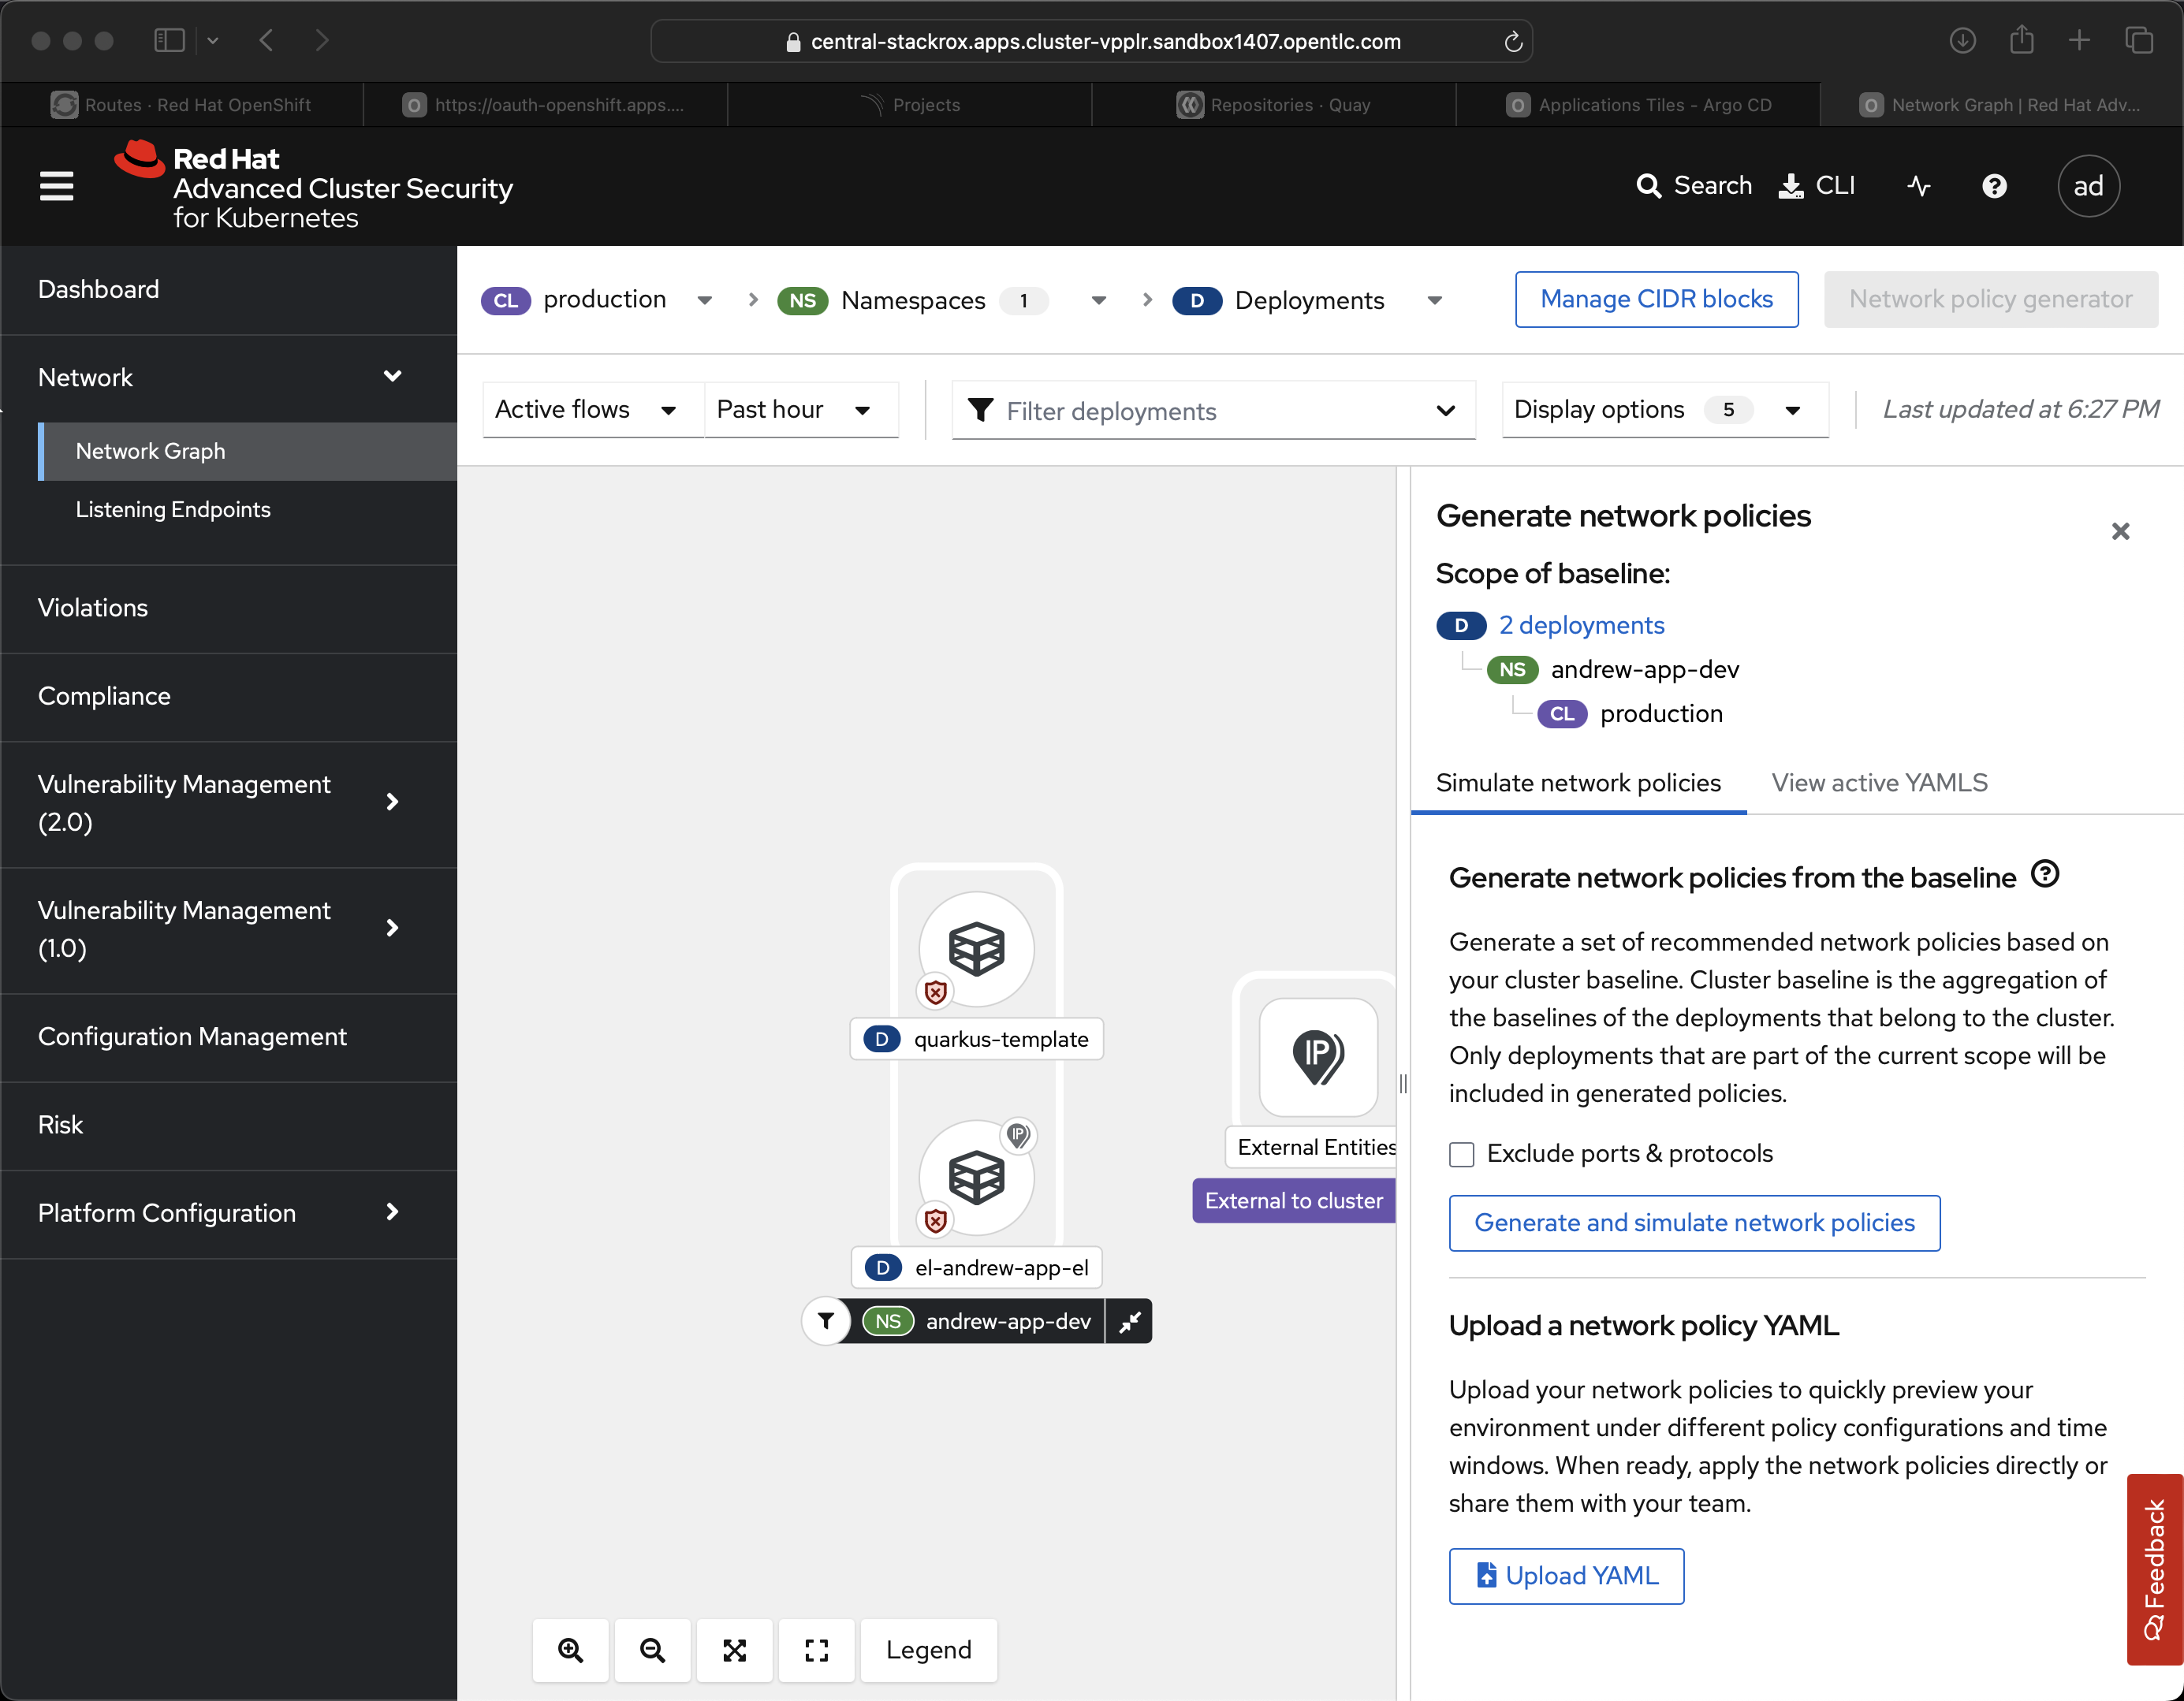This screenshot has height=1701, width=2184.
Task: Click the zoom out magnifier icon
Action: click(x=652, y=1650)
